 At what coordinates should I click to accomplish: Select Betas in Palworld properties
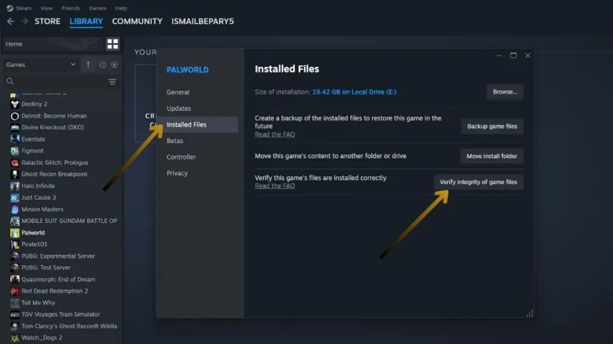click(175, 141)
